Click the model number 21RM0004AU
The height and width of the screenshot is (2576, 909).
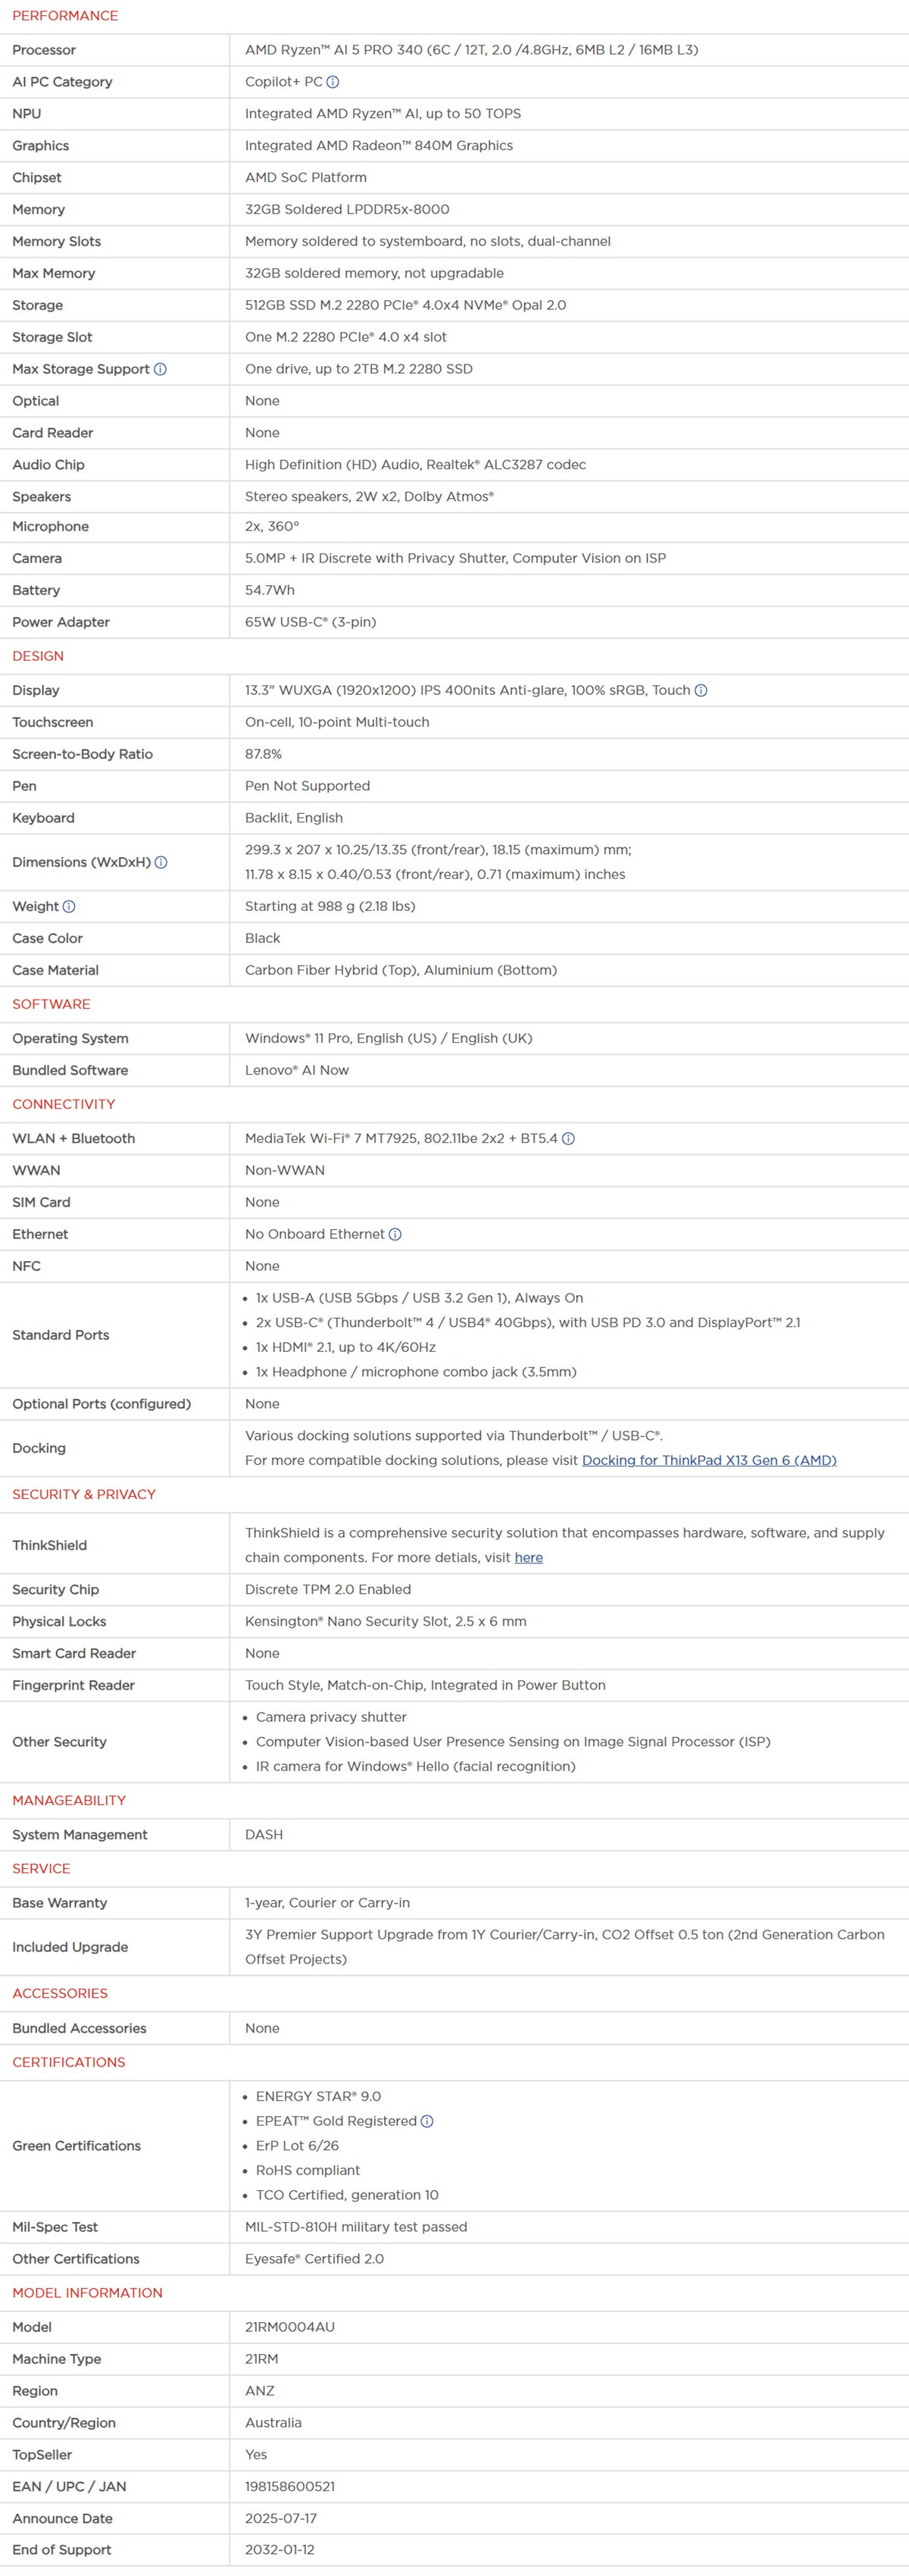290,2327
